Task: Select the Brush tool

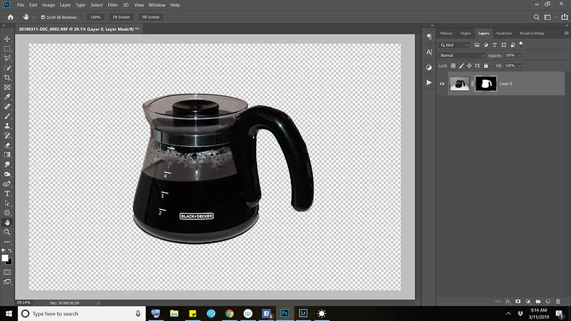Action: pos(7,116)
